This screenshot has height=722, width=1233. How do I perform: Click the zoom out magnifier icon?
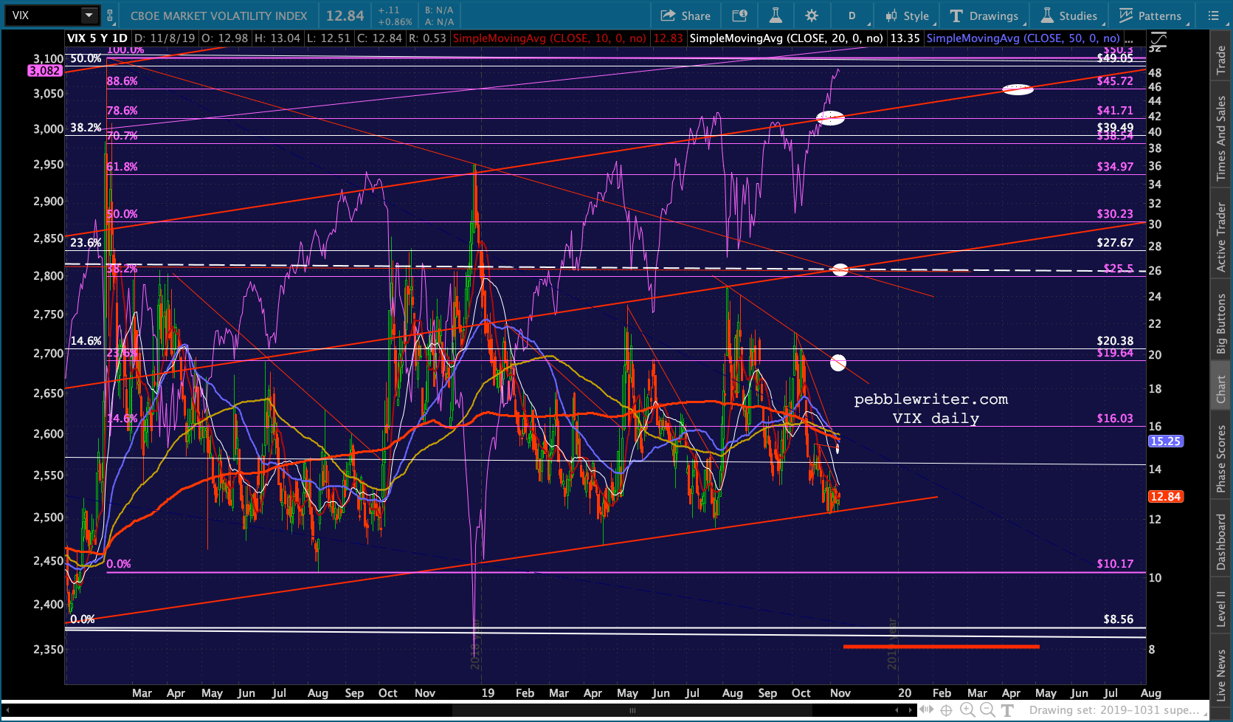[x=987, y=710]
